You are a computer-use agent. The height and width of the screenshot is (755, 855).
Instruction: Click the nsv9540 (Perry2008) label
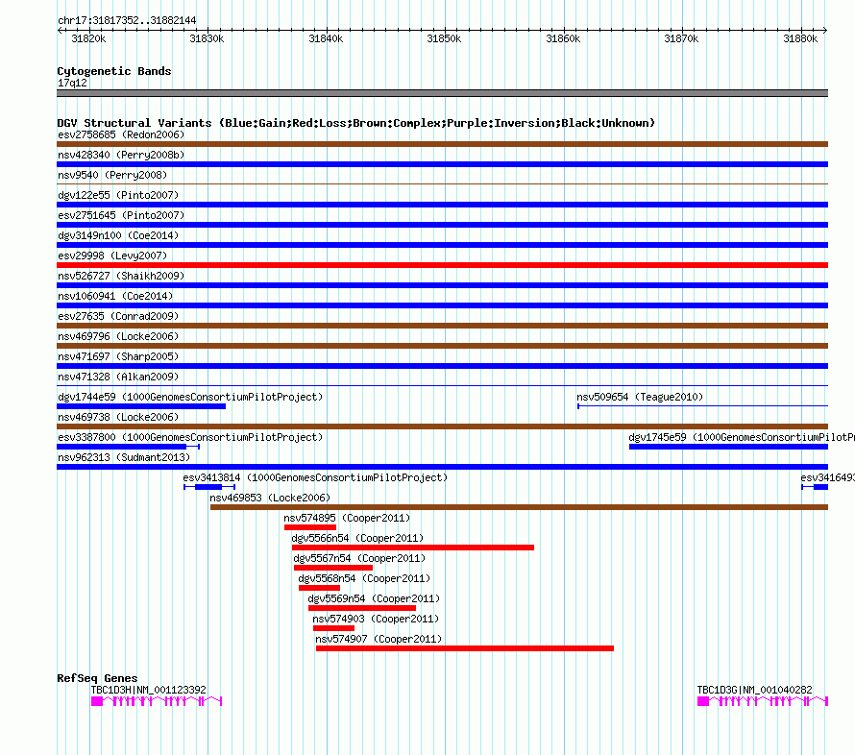(x=112, y=175)
